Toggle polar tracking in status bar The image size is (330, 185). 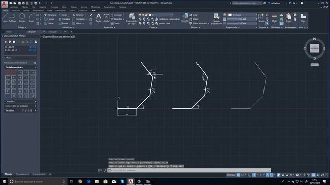tap(254, 175)
